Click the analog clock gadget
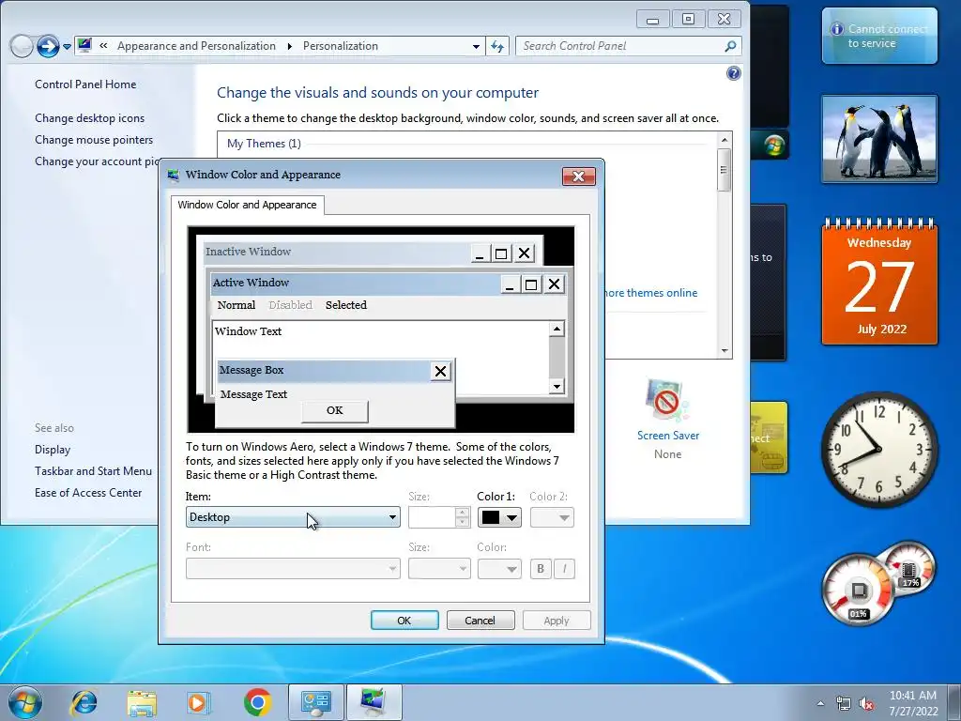Screen dimensions: 961x721 tap(878, 450)
